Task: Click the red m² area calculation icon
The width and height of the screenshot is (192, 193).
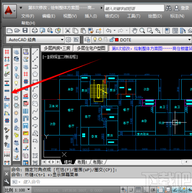Action: click(x=26, y=96)
